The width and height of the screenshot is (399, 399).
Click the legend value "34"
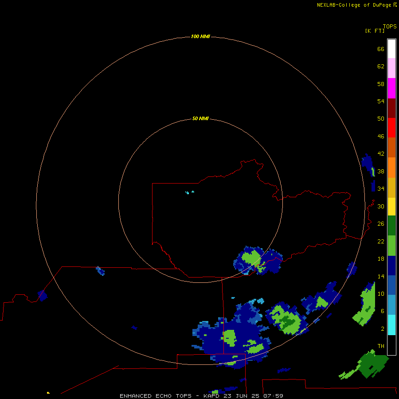coord(381,189)
